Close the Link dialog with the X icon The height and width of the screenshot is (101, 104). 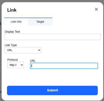click(96, 9)
